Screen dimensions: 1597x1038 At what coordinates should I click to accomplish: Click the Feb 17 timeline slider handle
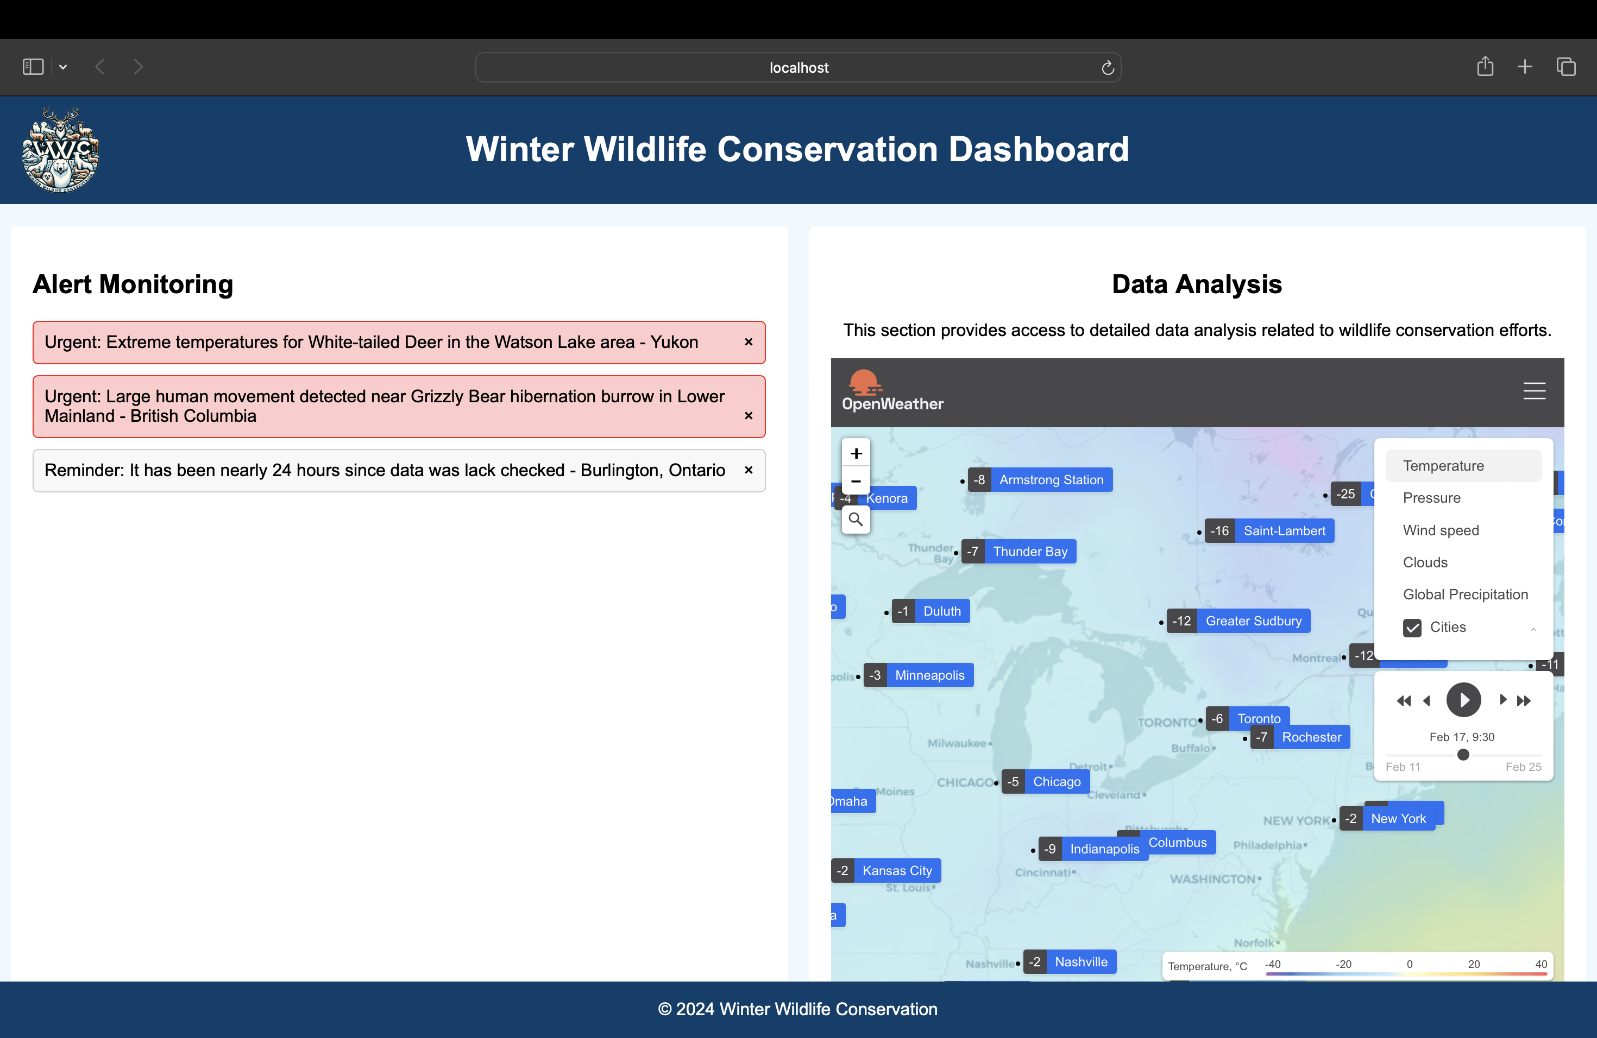tap(1463, 755)
